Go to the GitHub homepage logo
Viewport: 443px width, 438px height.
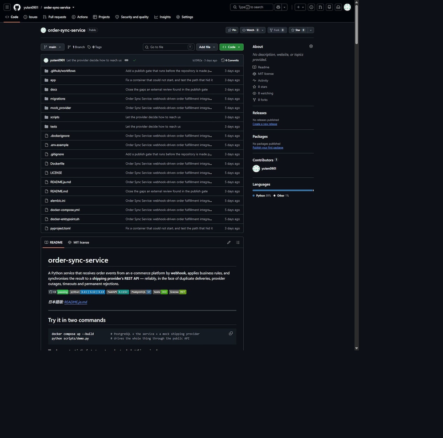tap(17, 7)
